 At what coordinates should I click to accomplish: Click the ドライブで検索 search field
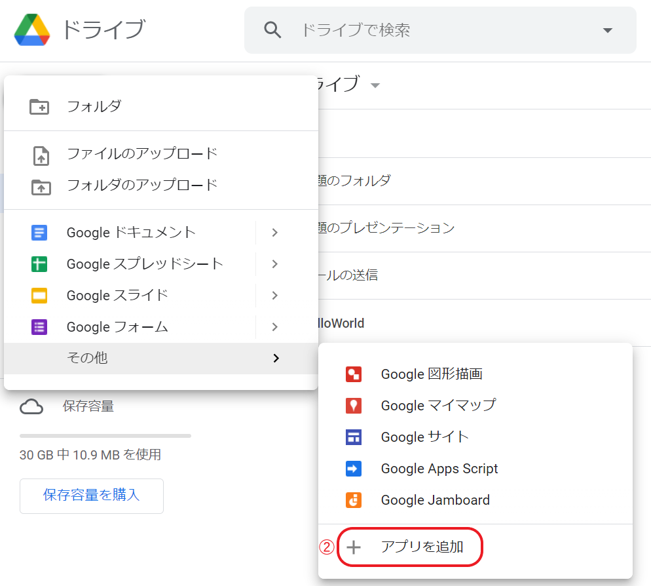440,30
